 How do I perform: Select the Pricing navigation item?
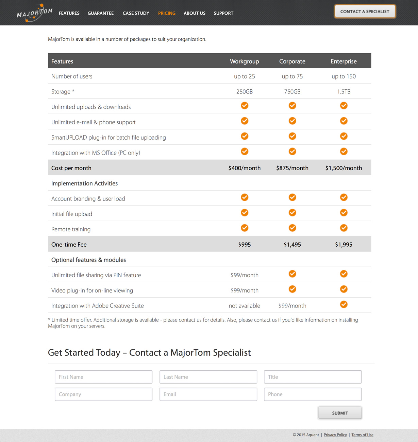167,13
